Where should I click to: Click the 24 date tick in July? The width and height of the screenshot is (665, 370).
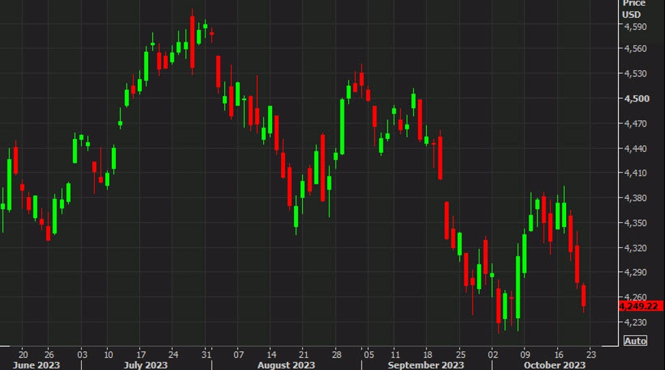click(x=173, y=355)
